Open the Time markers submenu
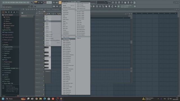This screenshot has width=180, height=101. 53,32
